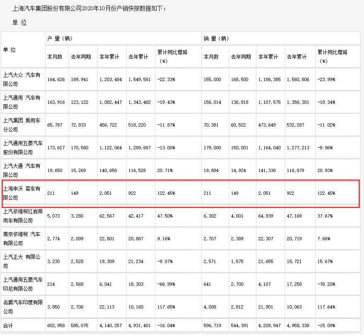Select the 名爵汽车印度有限公司 row name

point(23,307)
